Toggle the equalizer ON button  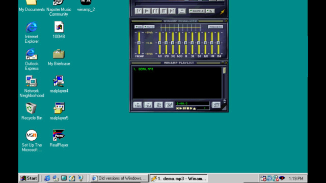point(139,27)
